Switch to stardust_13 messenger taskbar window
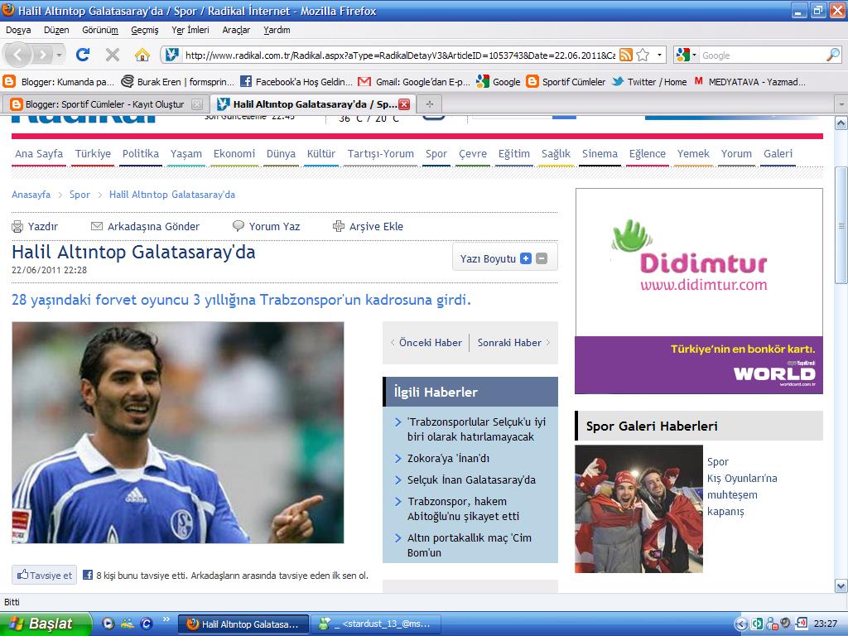This screenshot has height=636, width=848. [376, 624]
